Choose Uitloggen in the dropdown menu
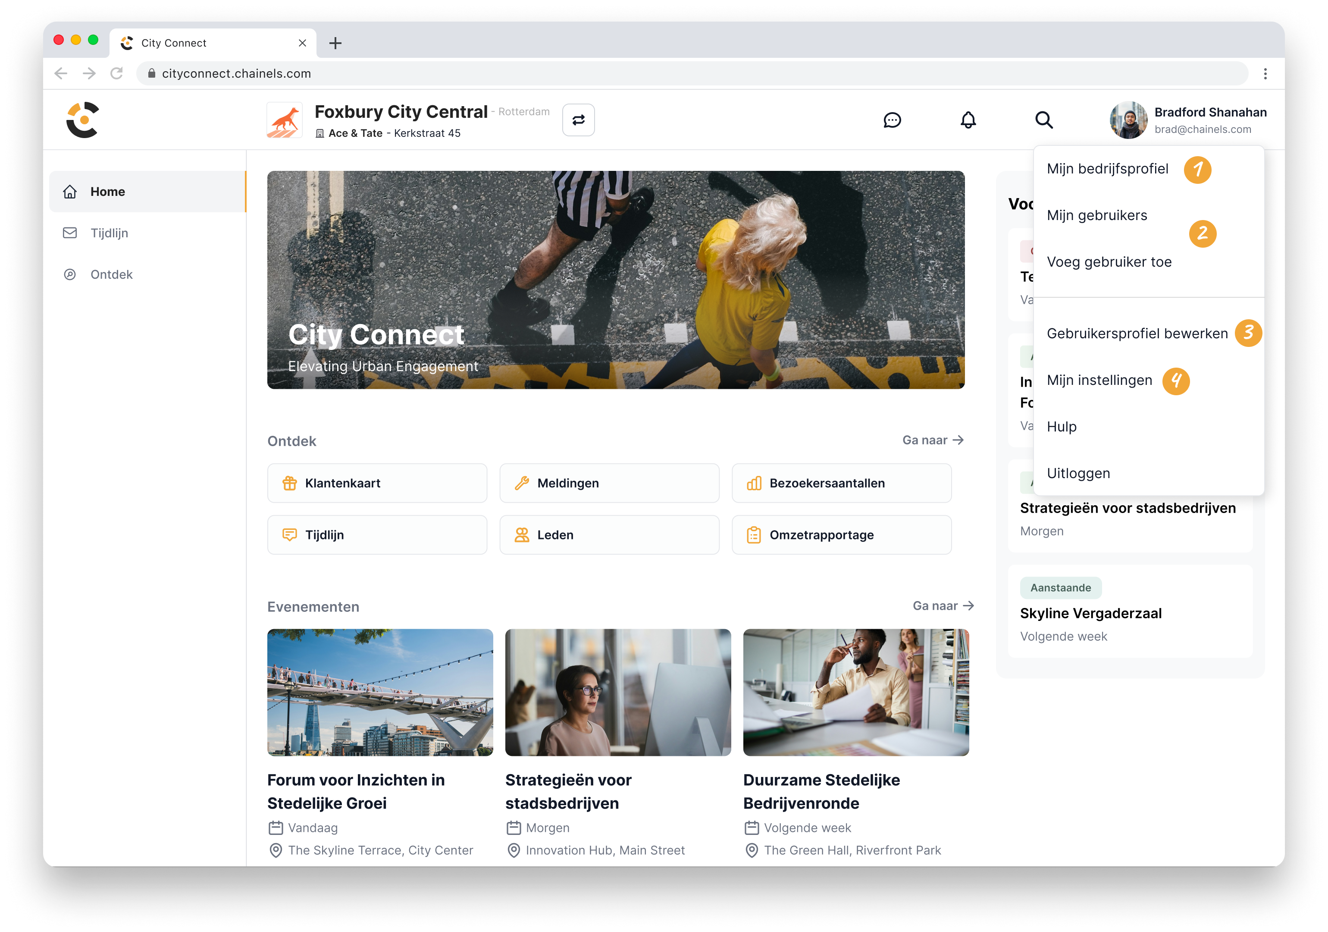This screenshot has height=932, width=1328. tap(1078, 473)
